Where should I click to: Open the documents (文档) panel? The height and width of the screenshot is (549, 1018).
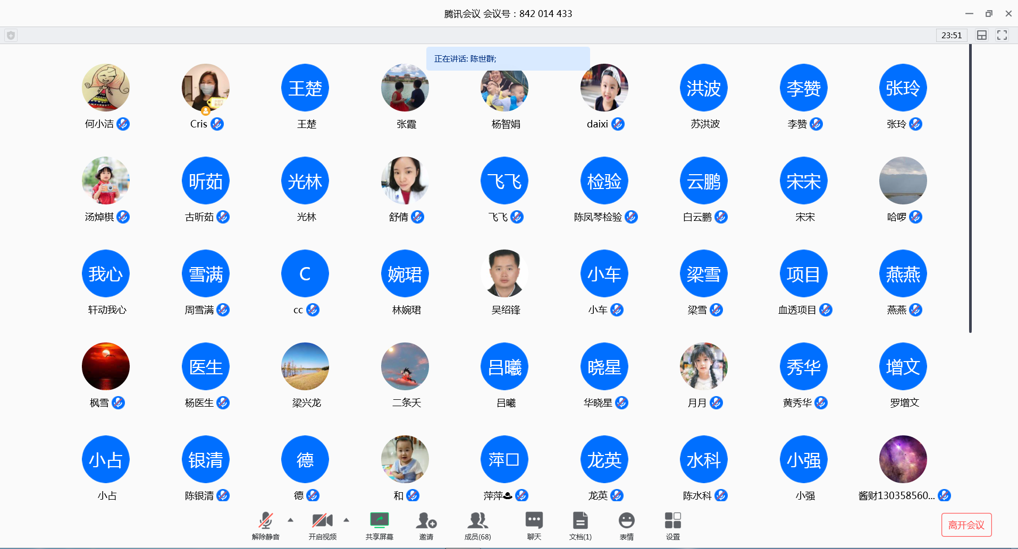[580, 525]
